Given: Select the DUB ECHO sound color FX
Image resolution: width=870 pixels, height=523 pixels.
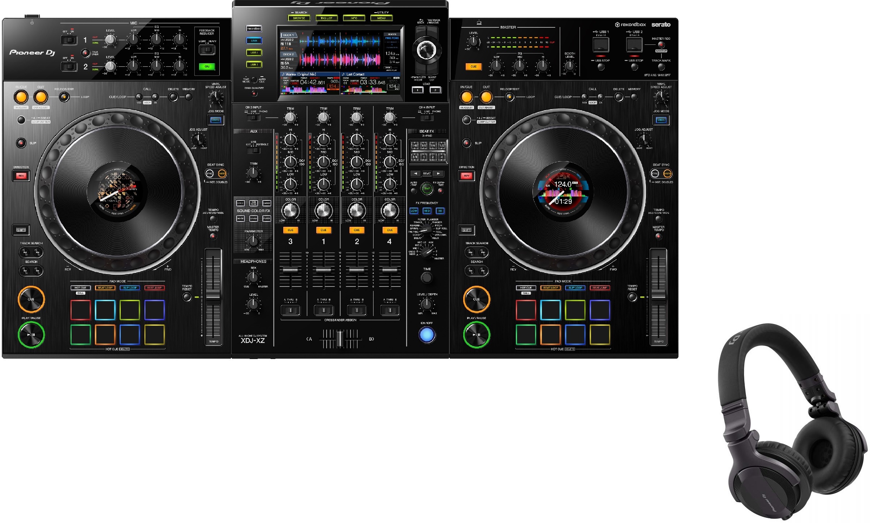Looking at the screenshot, I should 254,203.
